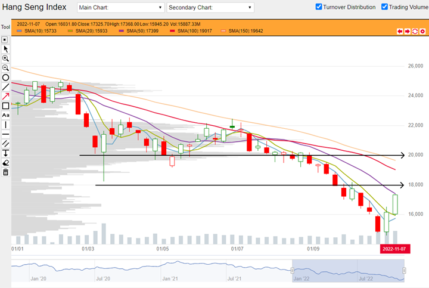Choose the circle drawing tool
The height and width of the screenshot is (288, 429).
5,78
